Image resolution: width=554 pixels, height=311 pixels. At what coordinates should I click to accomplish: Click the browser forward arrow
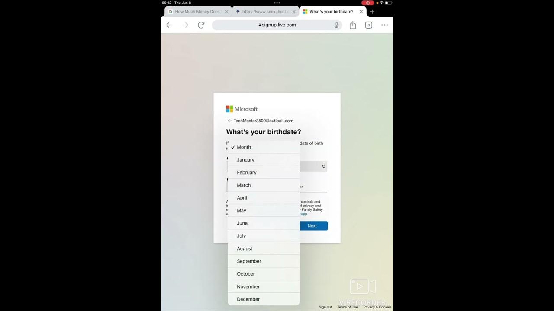click(x=185, y=25)
